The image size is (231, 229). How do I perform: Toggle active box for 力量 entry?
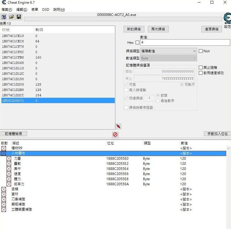click(9, 159)
